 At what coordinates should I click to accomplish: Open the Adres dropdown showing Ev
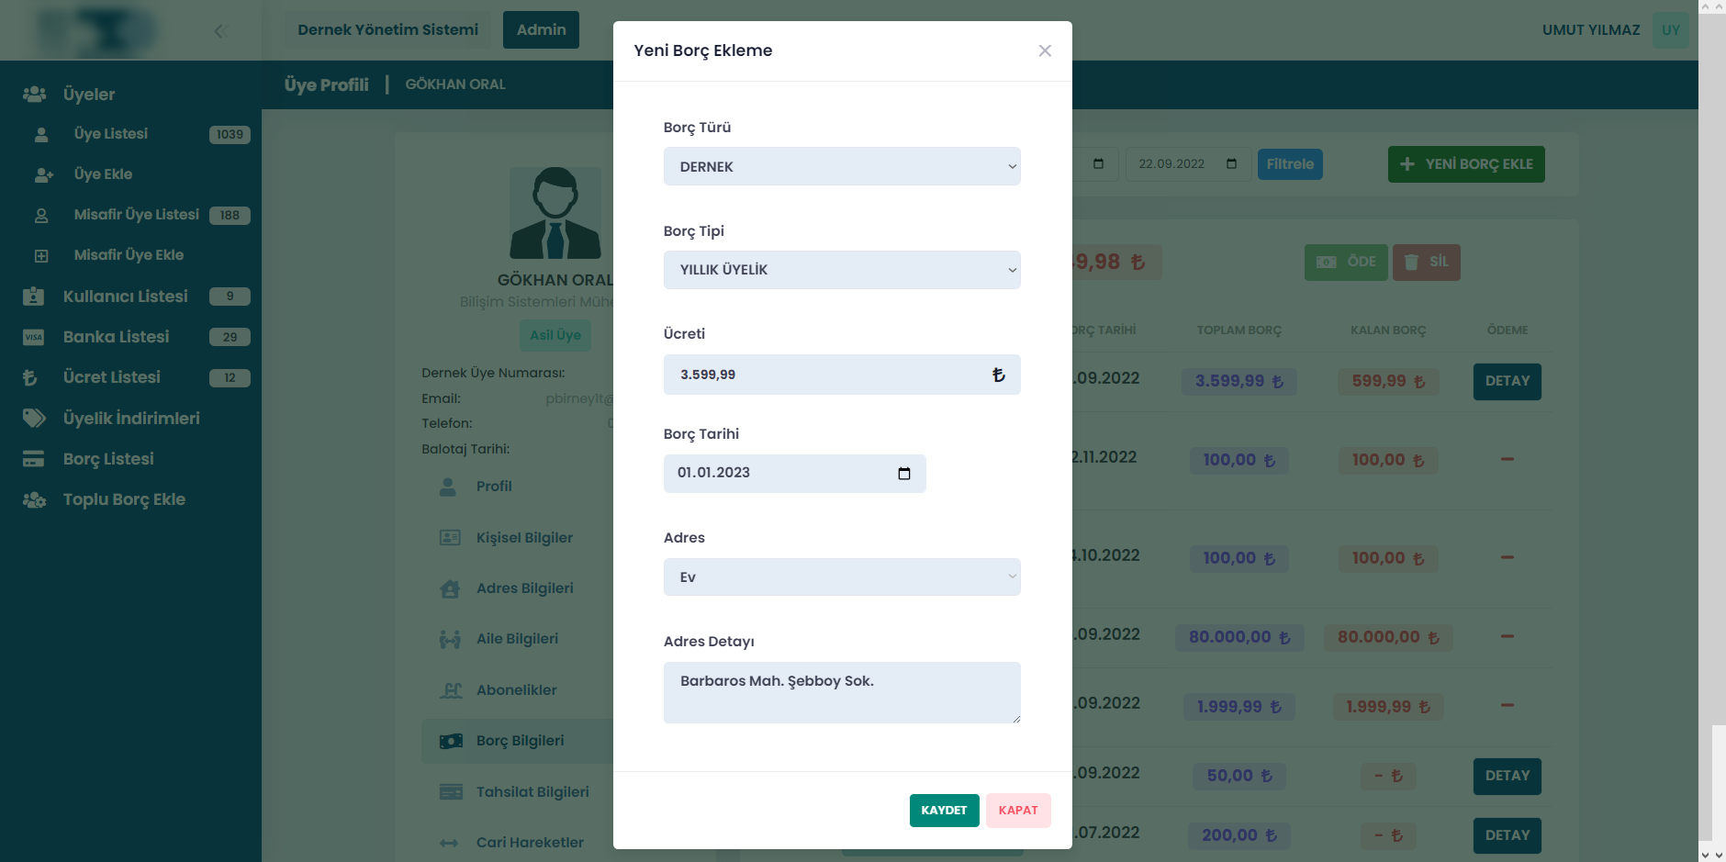point(841,577)
